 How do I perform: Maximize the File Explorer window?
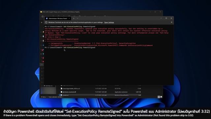(x=155, y=12)
